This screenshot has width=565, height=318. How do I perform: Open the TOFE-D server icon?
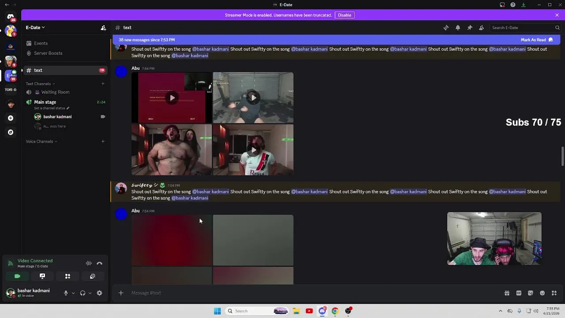pos(11,90)
